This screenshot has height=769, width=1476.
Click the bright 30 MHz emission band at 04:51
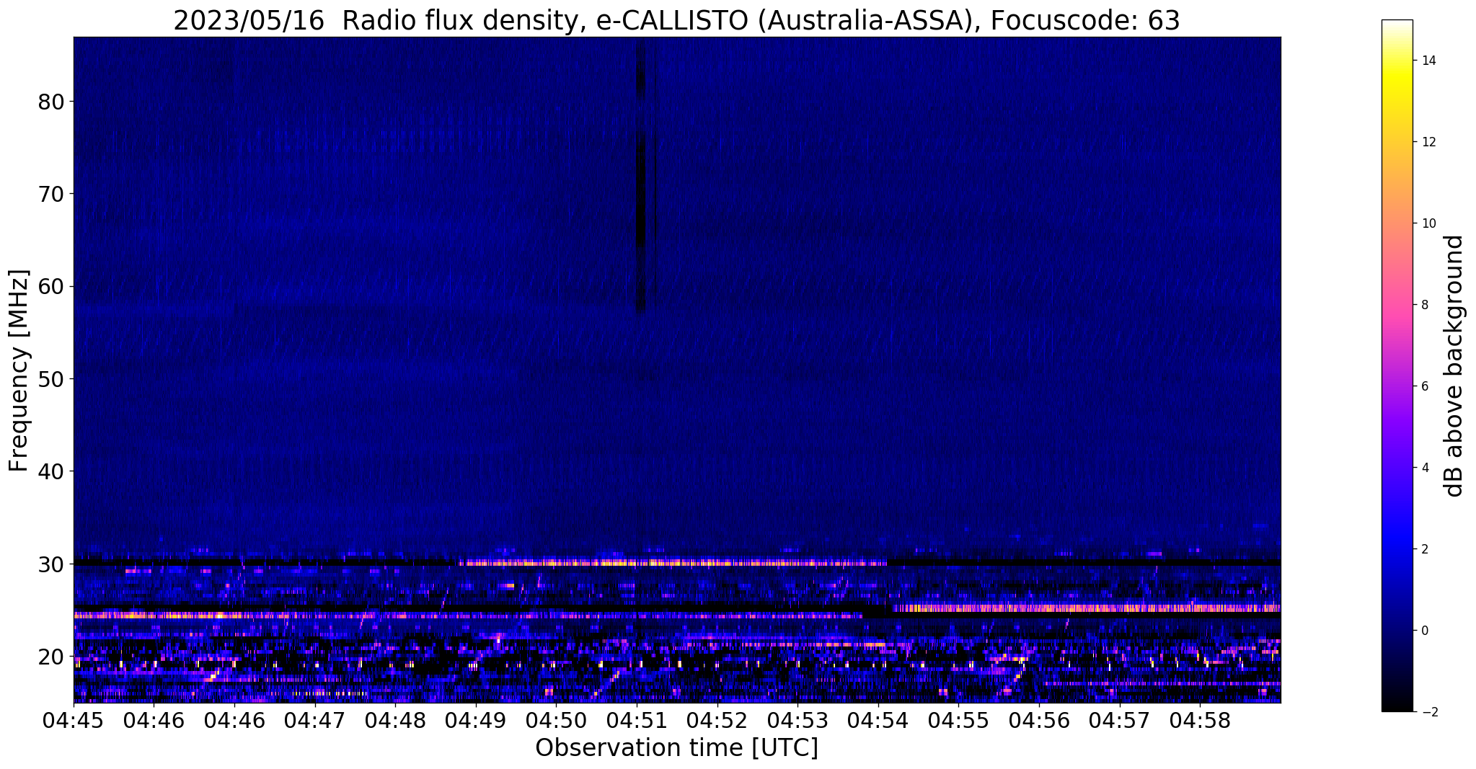tap(637, 563)
